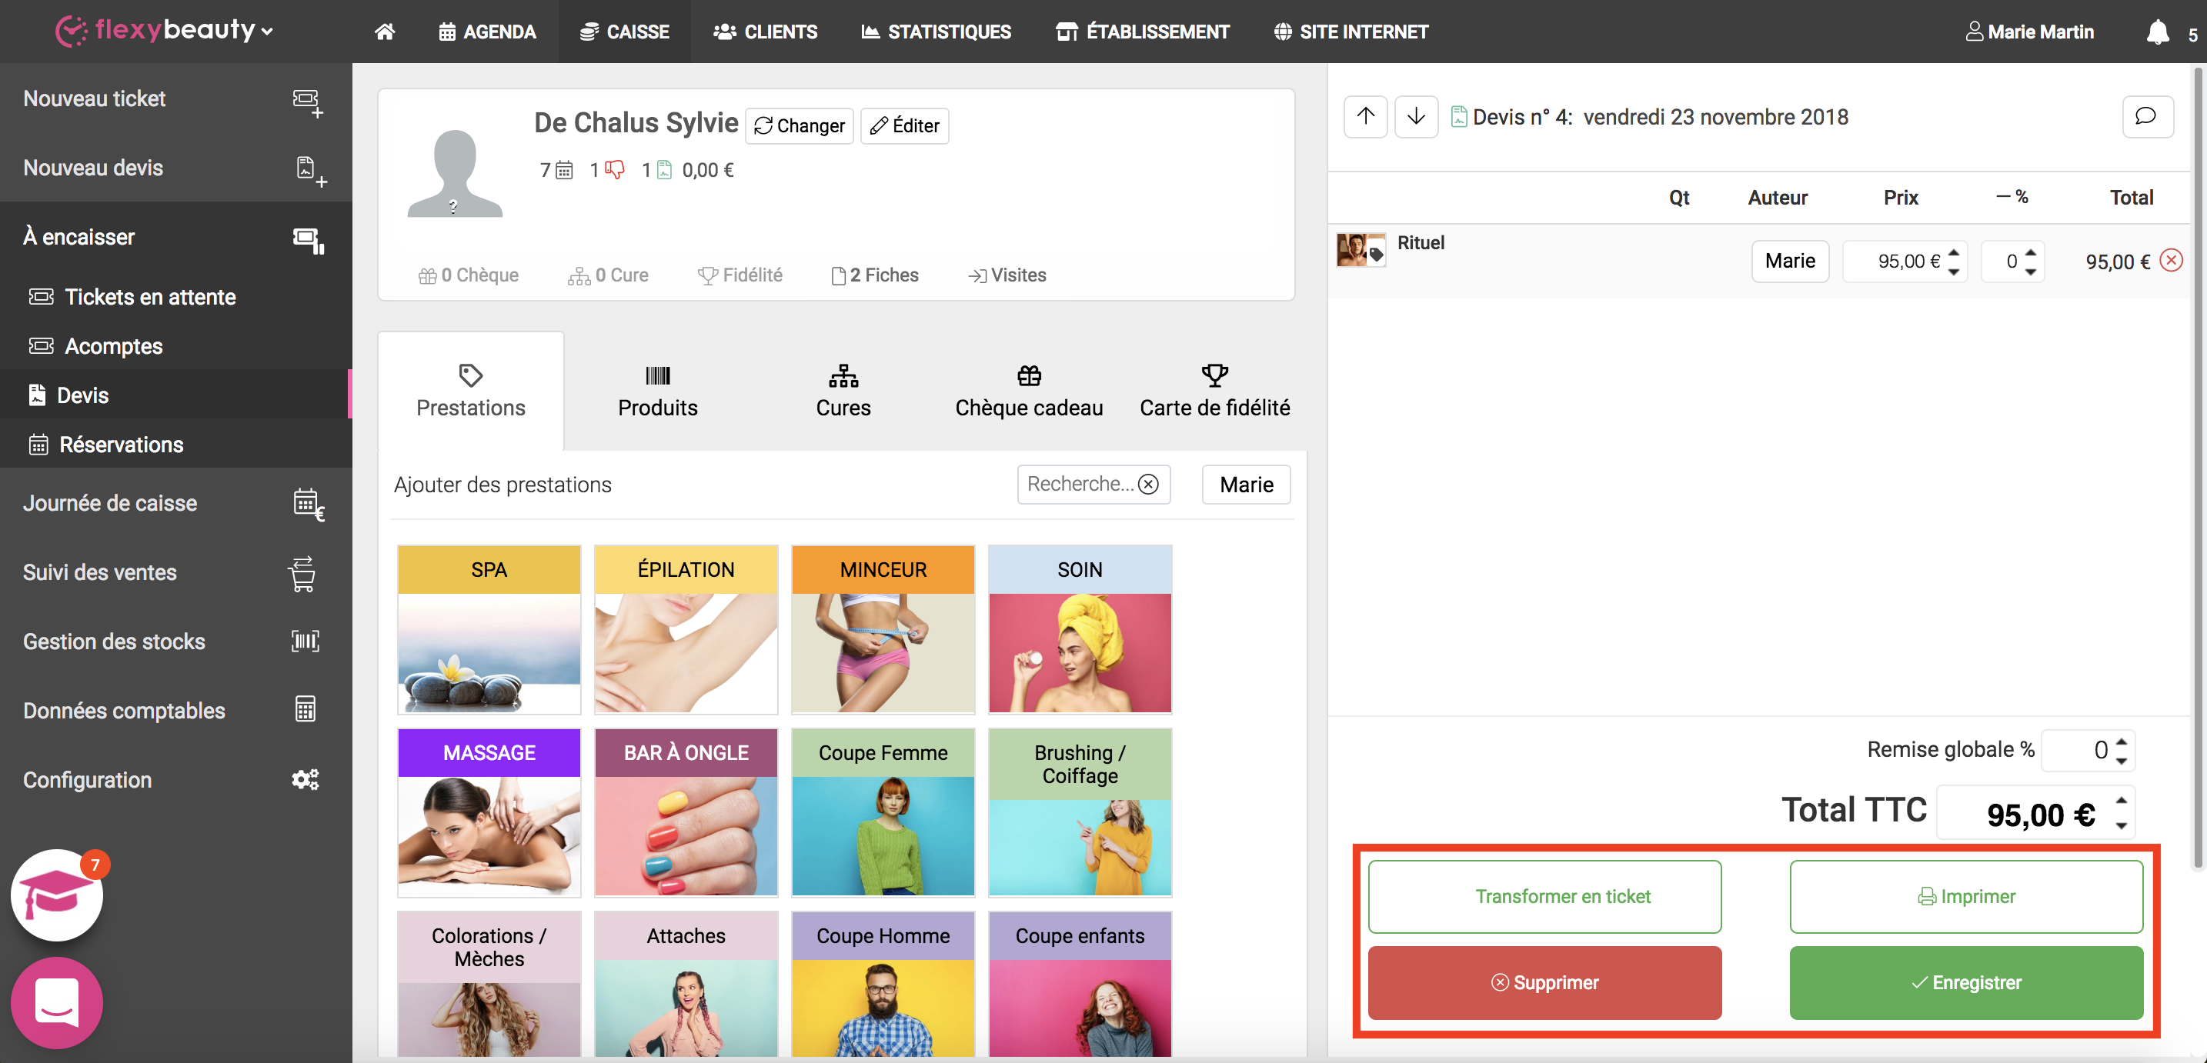Viewport: 2207px width, 1063px height.
Task: Change the Rituel author Marie selector
Action: click(1790, 261)
